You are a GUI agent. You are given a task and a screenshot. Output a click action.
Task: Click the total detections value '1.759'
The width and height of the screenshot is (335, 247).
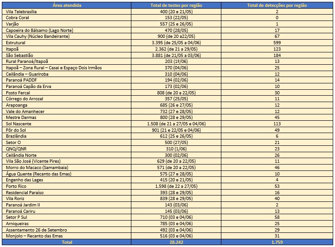[277, 242]
